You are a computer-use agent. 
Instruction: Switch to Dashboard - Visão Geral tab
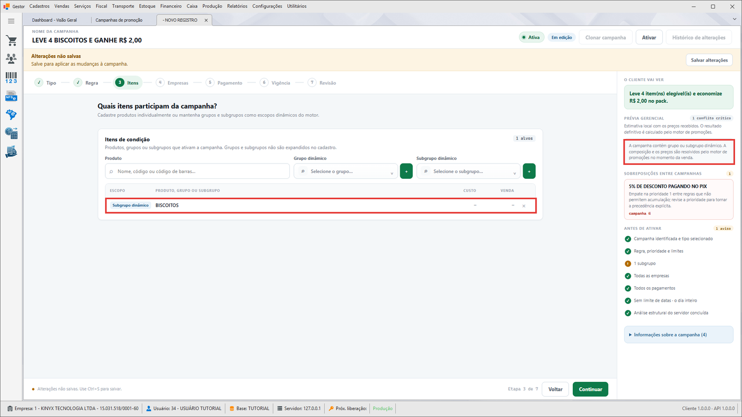[54, 20]
